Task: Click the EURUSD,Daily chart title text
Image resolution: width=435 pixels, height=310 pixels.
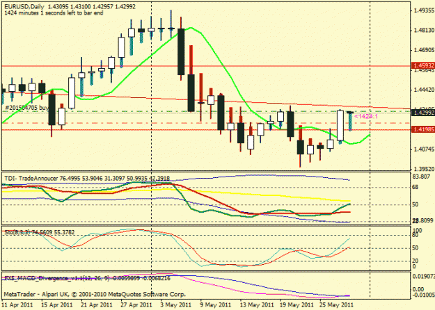Action: tap(24, 6)
